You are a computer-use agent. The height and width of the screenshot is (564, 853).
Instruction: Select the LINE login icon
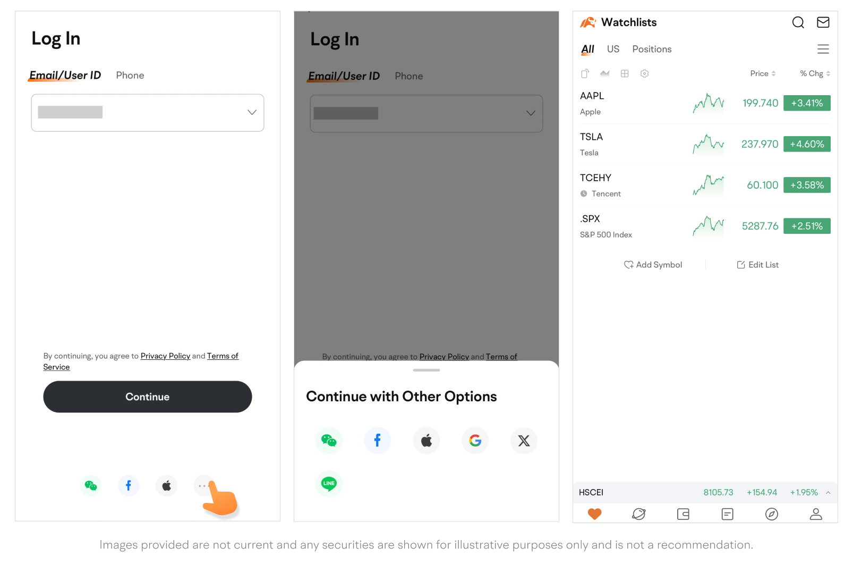[x=329, y=483]
